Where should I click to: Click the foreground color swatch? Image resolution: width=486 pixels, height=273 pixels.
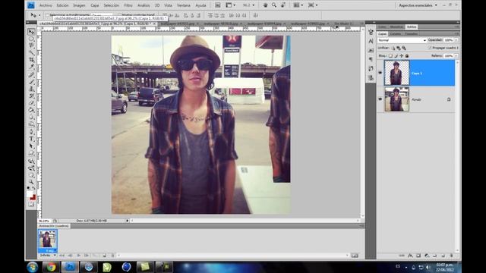point(30,194)
